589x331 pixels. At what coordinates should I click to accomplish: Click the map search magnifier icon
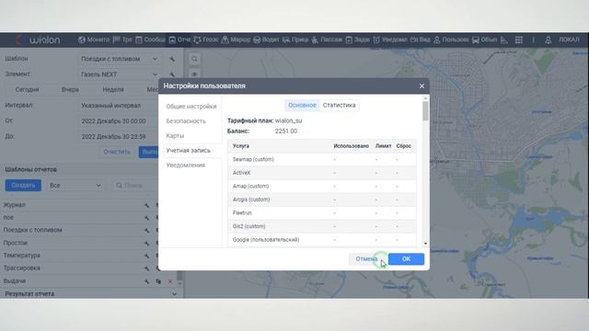click(x=194, y=59)
